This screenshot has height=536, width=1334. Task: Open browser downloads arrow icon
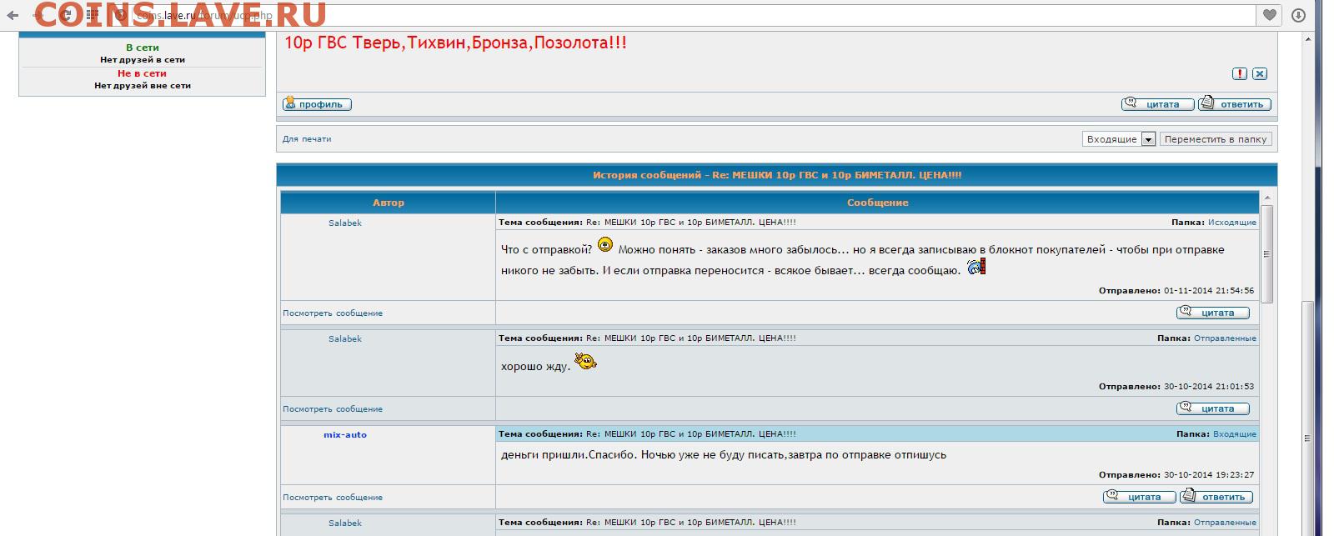(1298, 14)
